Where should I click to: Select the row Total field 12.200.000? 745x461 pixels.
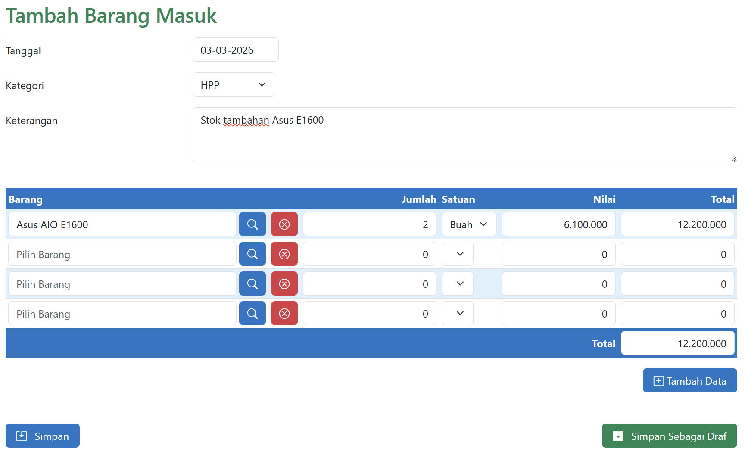678,224
